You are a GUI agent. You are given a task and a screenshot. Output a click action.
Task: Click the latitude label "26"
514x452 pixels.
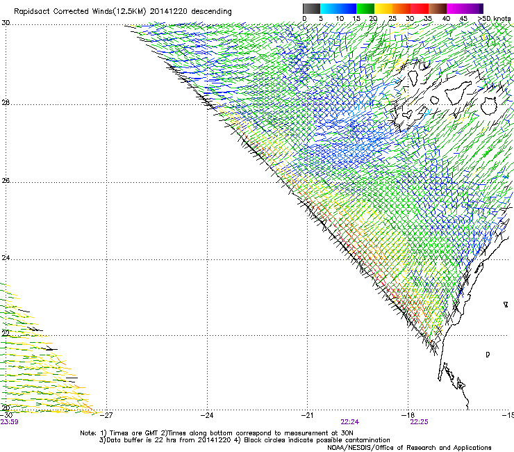(x=6, y=181)
